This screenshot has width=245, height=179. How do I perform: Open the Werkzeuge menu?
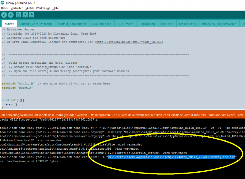click(x=43, y=8)
